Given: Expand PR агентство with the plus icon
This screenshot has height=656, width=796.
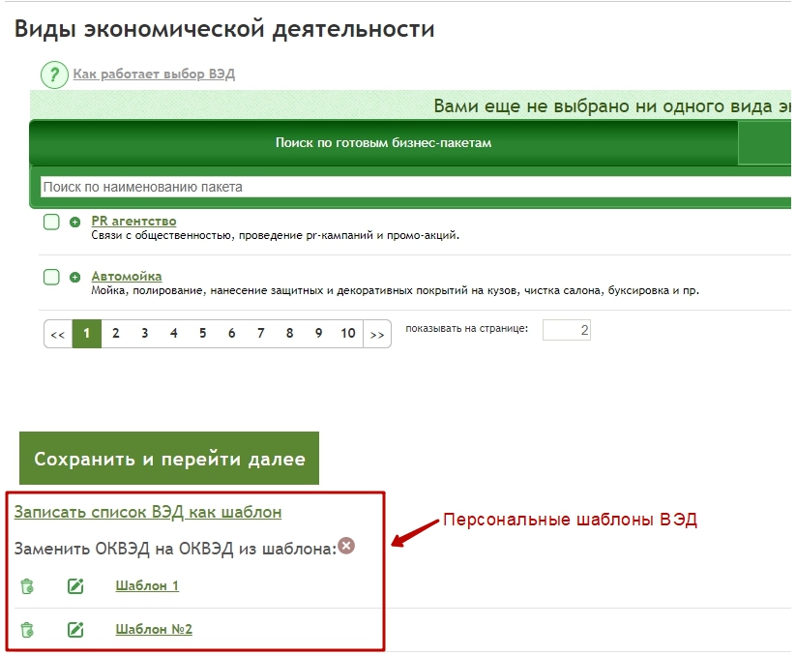Looking at the screenshot, I should pos(74,222).
